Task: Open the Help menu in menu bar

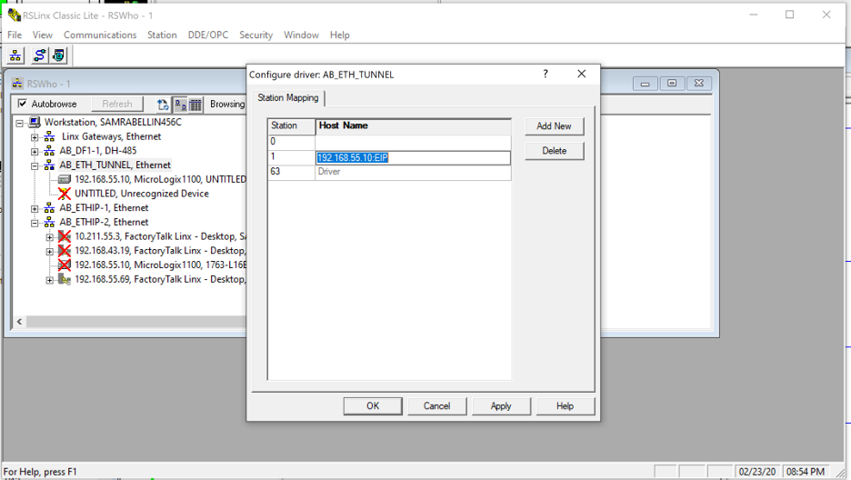Action: (340, 35)
